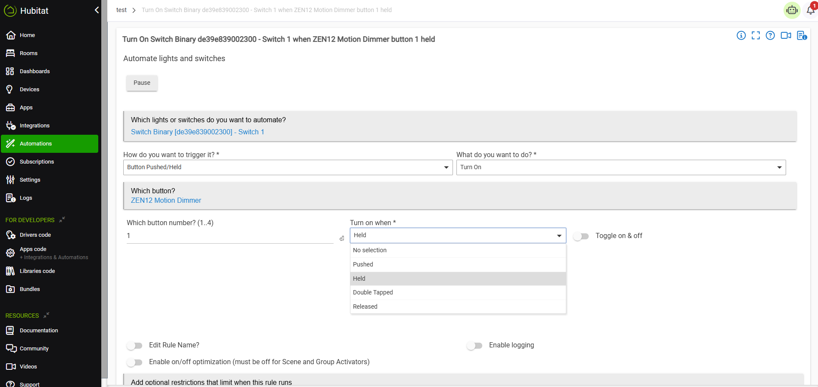This screenshot has width=818, height=387.
Task: Toggle Enable on/off optimization switch
Action: [134, 362]
